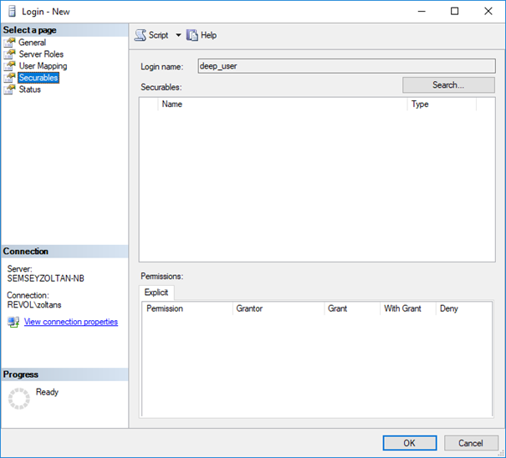506x458 pixels.
Task: Click the Permission column header
Action: (x=187, y=308)
